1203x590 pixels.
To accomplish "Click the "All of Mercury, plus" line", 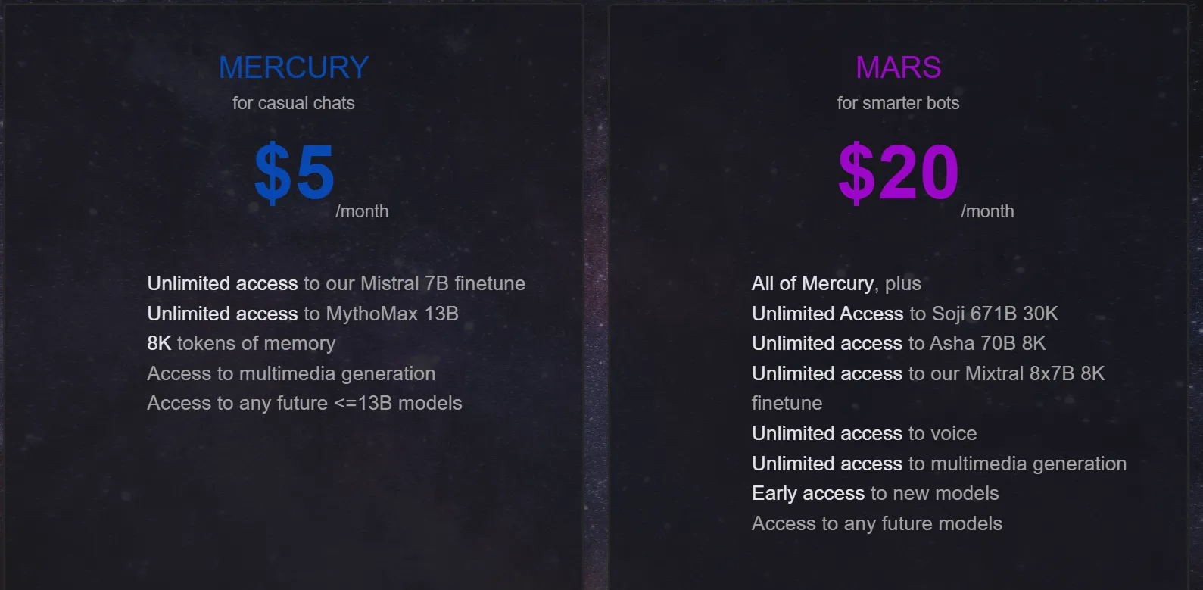I will (x=836, y=283).
